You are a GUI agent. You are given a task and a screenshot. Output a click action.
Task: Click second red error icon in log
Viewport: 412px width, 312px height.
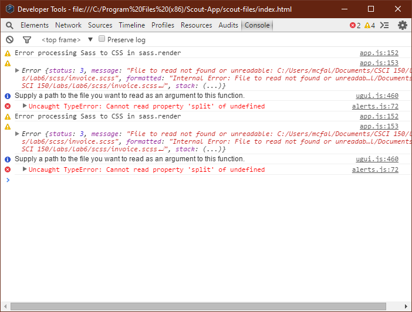8,169
